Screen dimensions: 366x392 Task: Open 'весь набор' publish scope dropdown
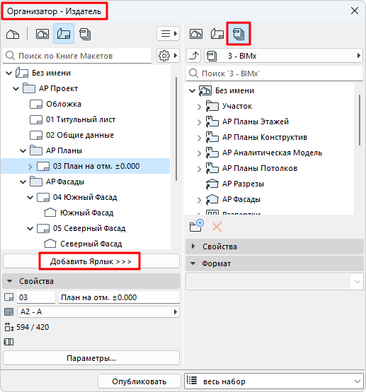pos(274,381)
